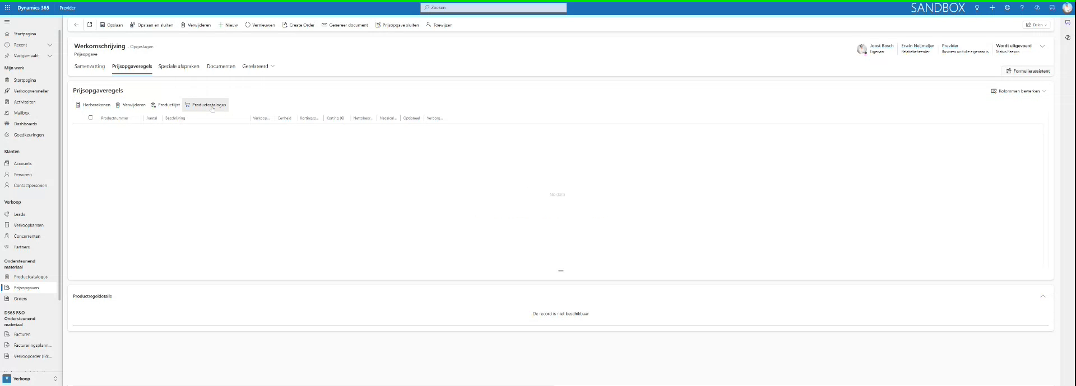Open Formulierassistent button

(x=1028, y=71)
